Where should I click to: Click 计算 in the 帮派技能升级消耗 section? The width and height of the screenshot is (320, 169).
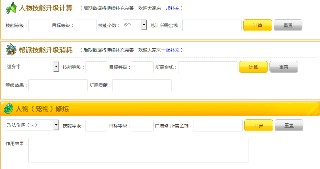(253, 67)
